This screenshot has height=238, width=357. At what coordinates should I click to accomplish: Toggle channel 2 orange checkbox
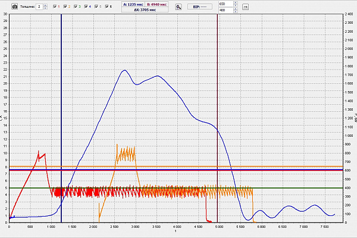[65, 7]
